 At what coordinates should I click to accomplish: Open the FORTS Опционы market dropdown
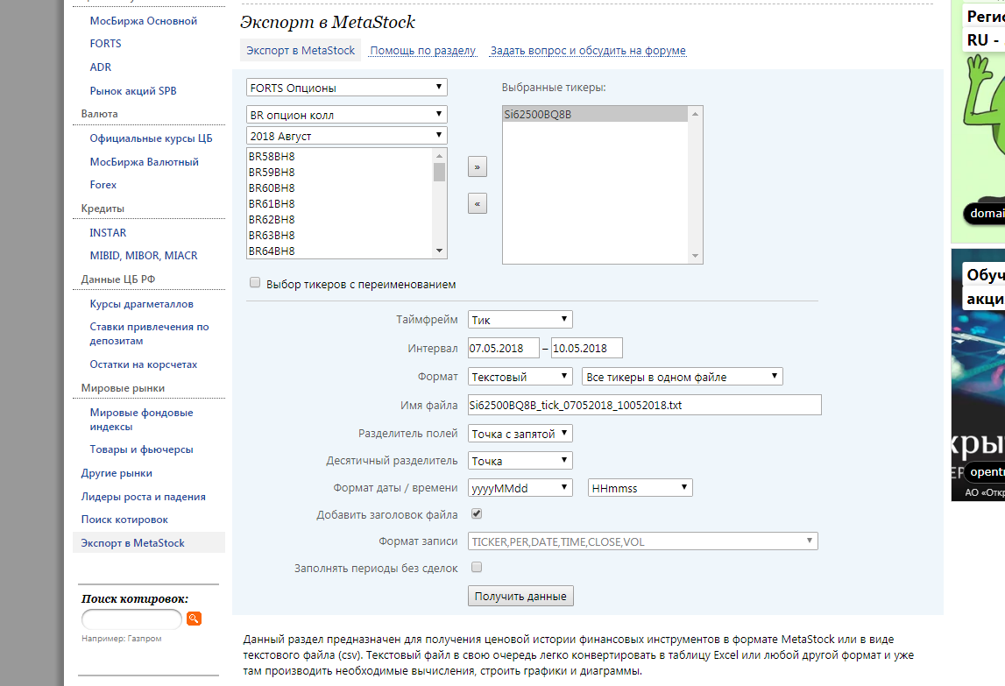(x=347, y=88)
